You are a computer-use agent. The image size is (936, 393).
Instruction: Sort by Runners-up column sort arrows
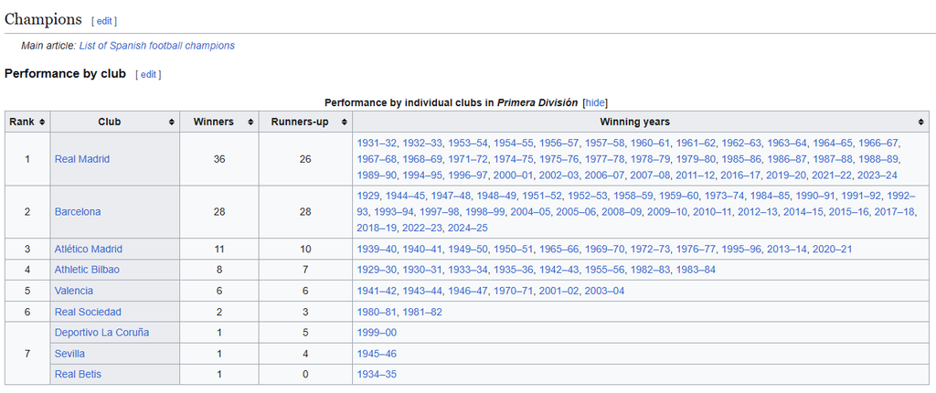click(344, 122)
